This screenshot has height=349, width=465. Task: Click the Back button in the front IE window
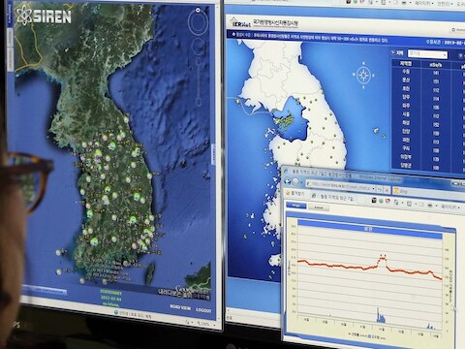(x=287, y=181)
